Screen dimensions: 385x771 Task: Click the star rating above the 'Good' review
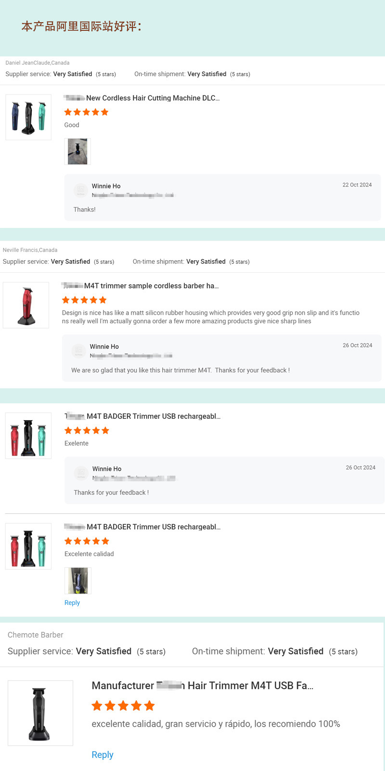tap(87, 112)
